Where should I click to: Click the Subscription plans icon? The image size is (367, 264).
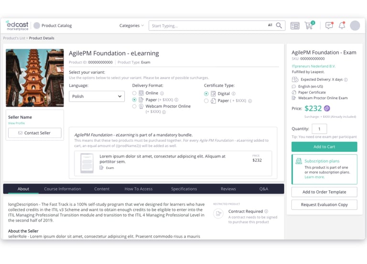tap(299, 161)
